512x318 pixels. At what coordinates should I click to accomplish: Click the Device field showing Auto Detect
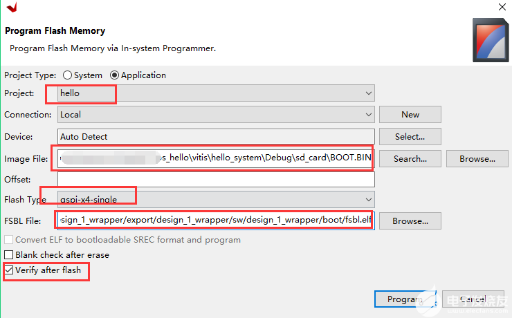point(214,137)
